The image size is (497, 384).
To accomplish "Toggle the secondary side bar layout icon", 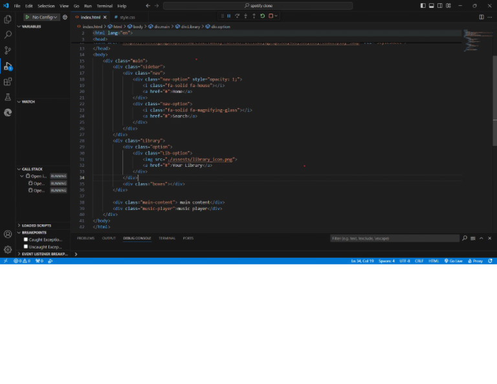I will tap(439, 6).
